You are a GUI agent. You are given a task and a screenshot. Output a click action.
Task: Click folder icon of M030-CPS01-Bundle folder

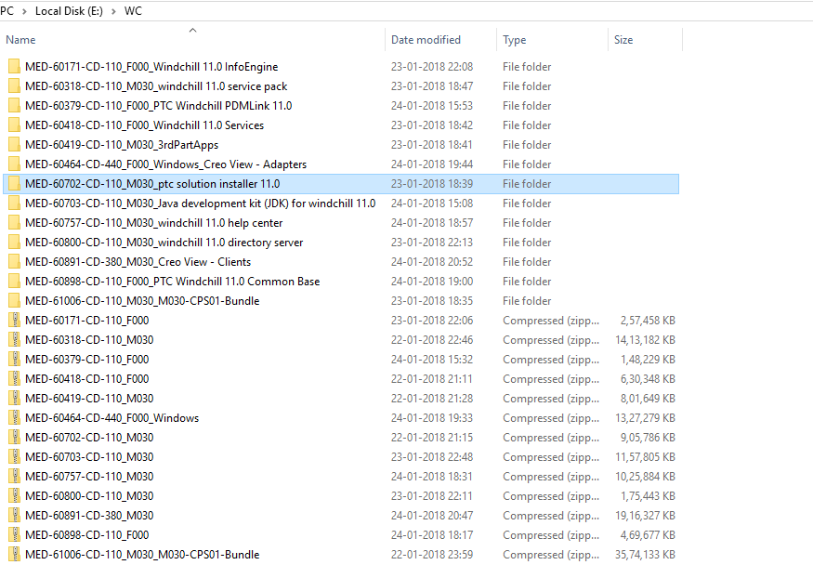tap(15, 301)
